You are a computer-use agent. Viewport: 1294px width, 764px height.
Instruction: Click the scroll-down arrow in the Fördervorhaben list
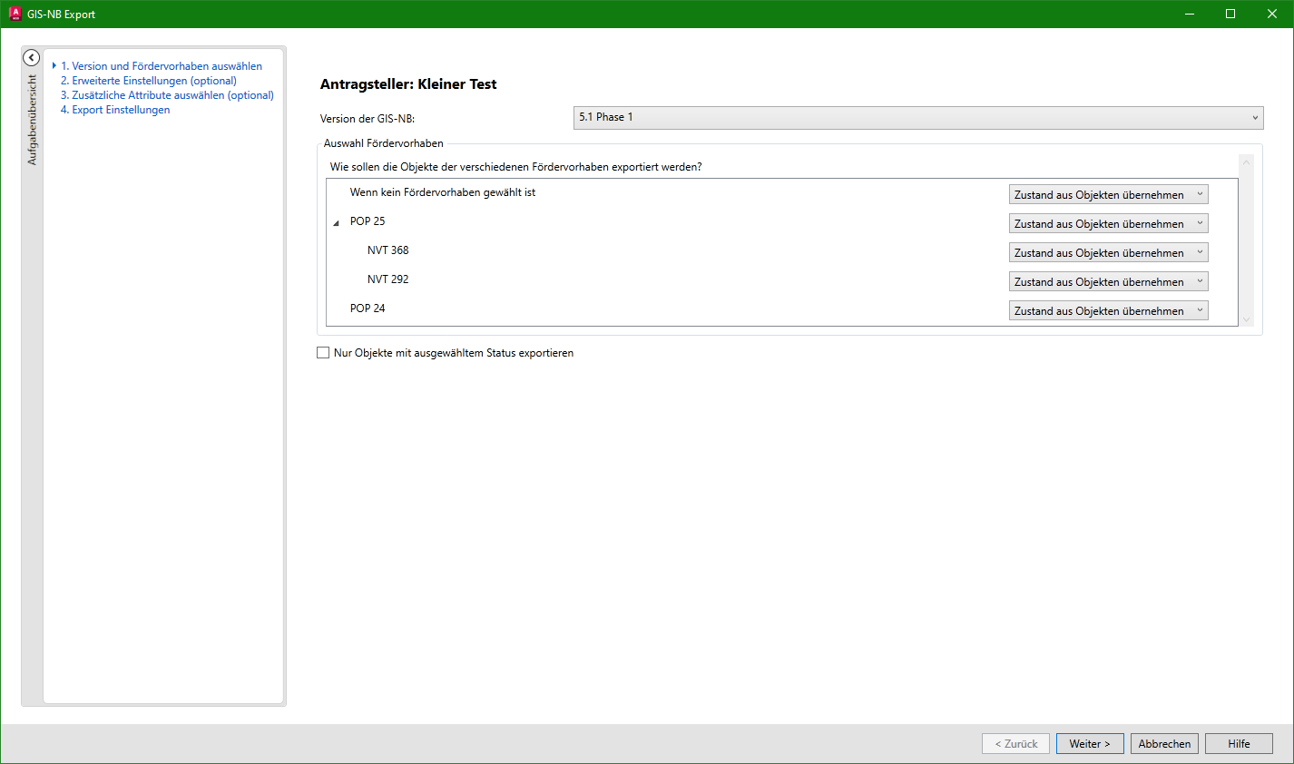tap(1246, 318)
